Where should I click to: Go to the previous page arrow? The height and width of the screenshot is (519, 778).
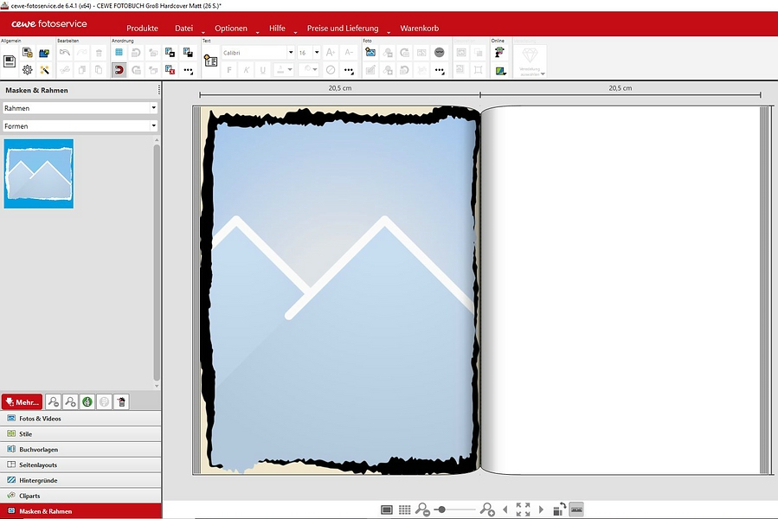point(505,509)
